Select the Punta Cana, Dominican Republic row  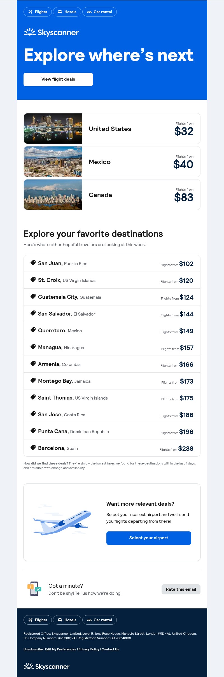click(x=112, y=431)
